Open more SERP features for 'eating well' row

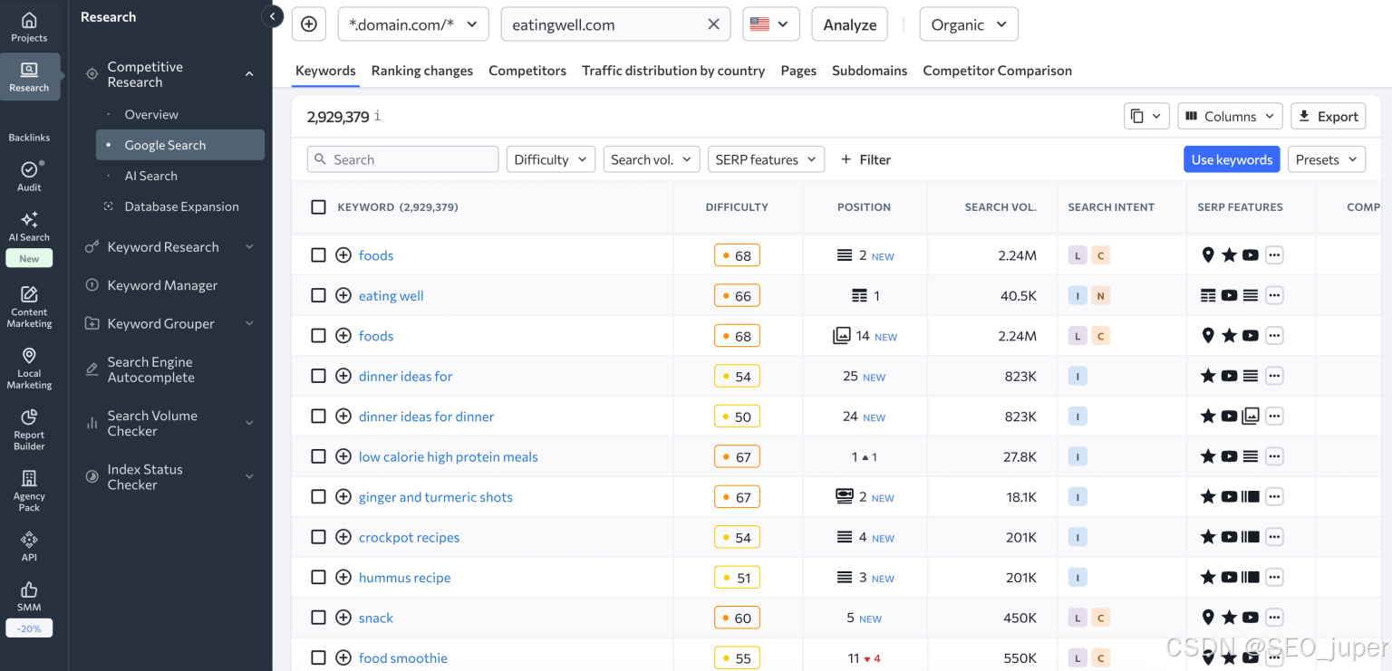point(1274,295)
